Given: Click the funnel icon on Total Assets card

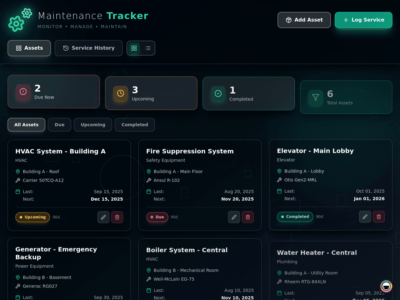Looking at the screenshot, I should (x=316, y=97).
